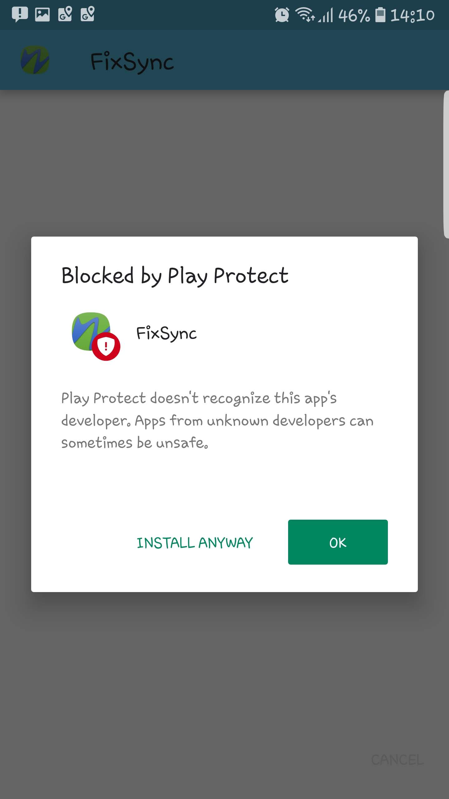This screenshot has height=799, width=449.
Task: Tap the FixSync app icon in header
Action: (35, 60)
